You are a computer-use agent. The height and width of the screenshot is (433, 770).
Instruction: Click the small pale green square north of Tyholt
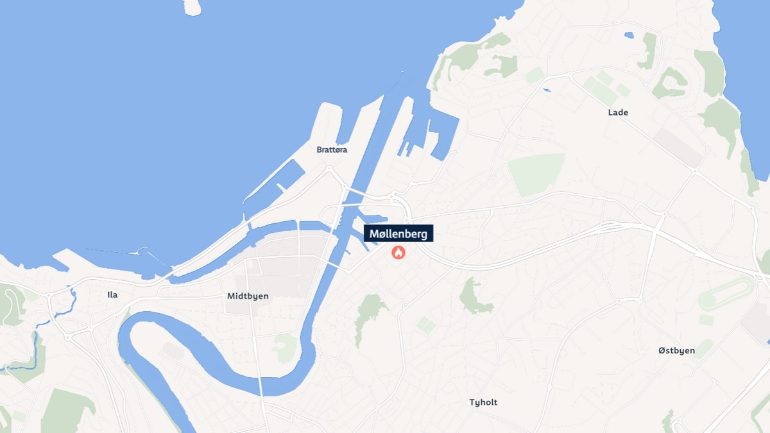[x=426, y=325]
